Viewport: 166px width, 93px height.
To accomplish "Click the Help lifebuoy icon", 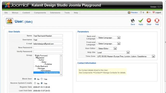I will click(157, 20).
